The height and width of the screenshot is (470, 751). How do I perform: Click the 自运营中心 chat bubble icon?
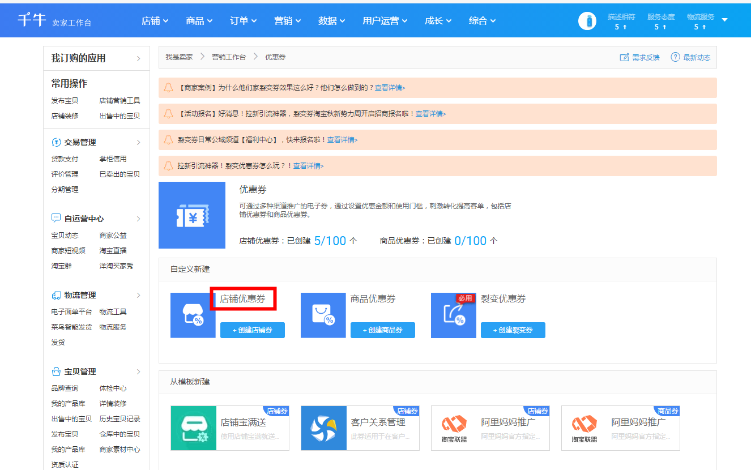click(x=56, y=219)
